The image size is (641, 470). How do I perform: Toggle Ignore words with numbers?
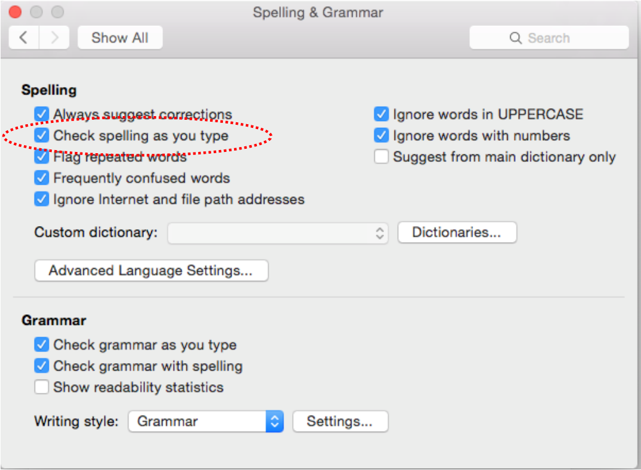pos(381,135)
